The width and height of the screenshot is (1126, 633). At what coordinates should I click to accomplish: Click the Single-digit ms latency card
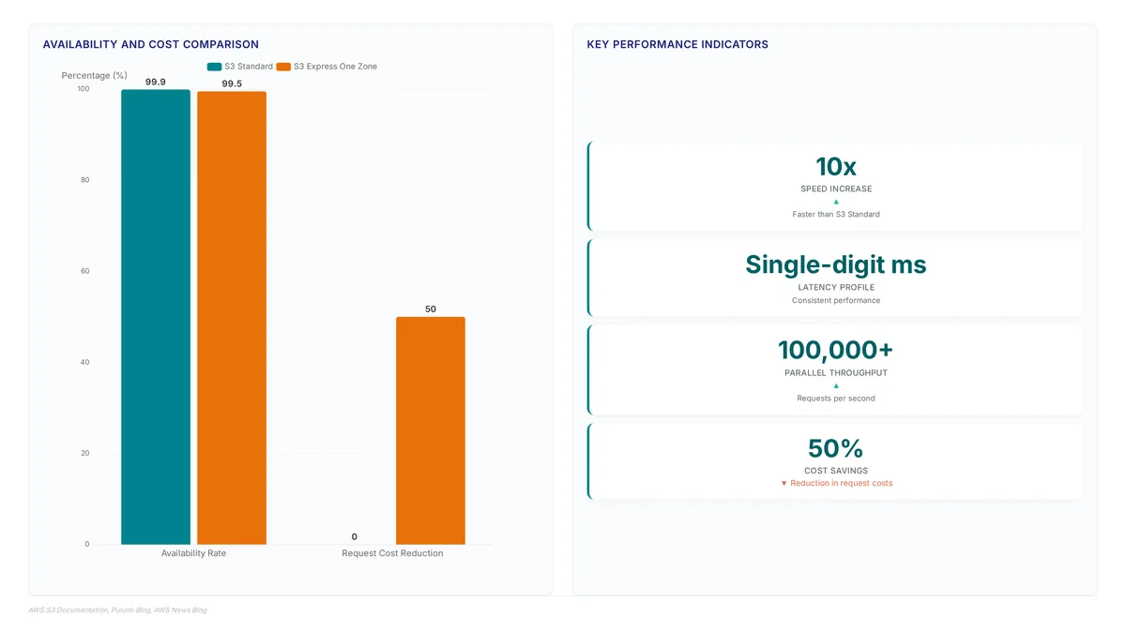click(x=835, y=278)
